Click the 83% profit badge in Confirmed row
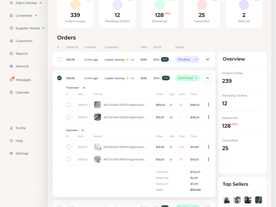The width and height of the screenshot is (276, 207). pos(166,78)
